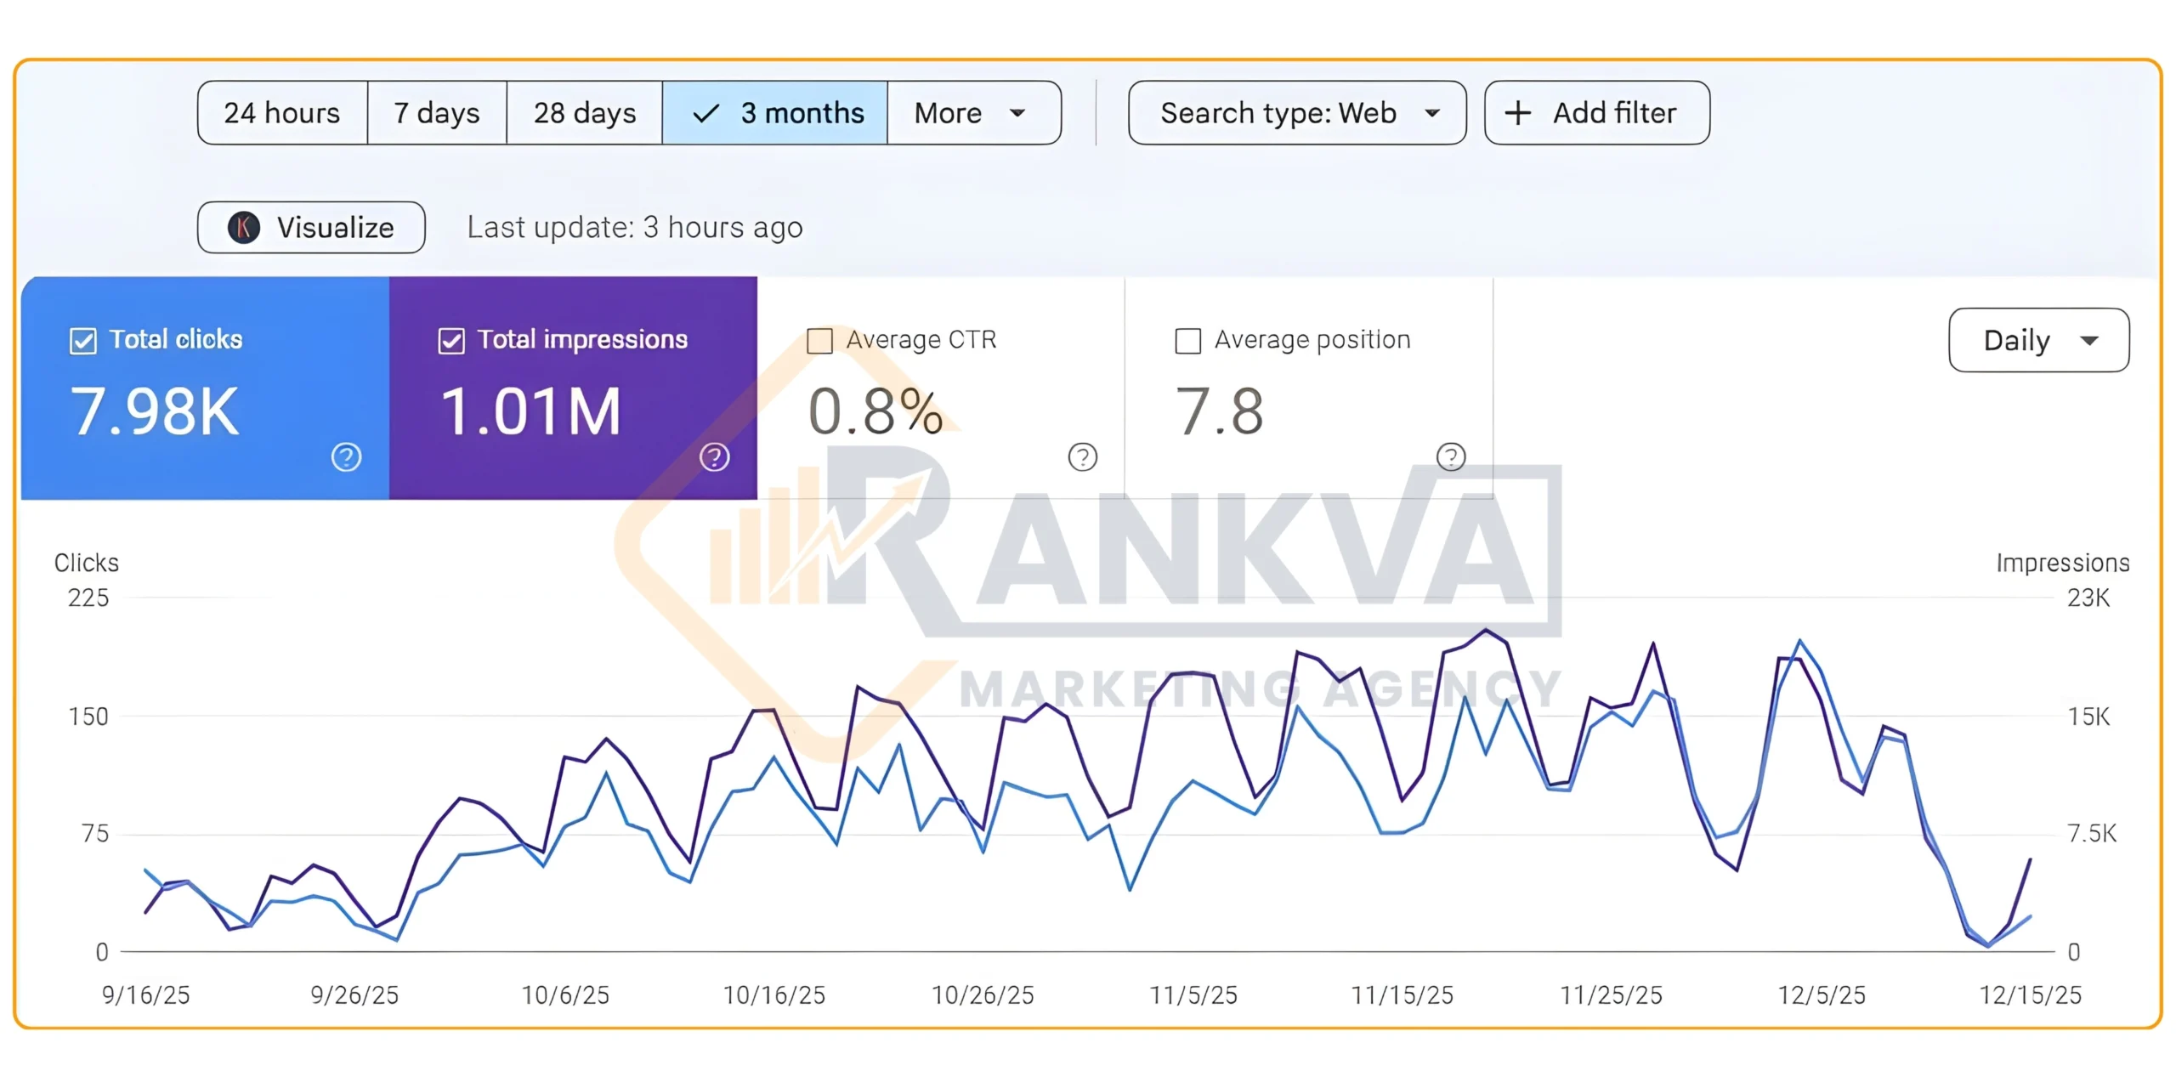Viewport: 2176px width, 1088px height.
Task: Click the checkmark icon on 3 months
Action: coord(706,113)
